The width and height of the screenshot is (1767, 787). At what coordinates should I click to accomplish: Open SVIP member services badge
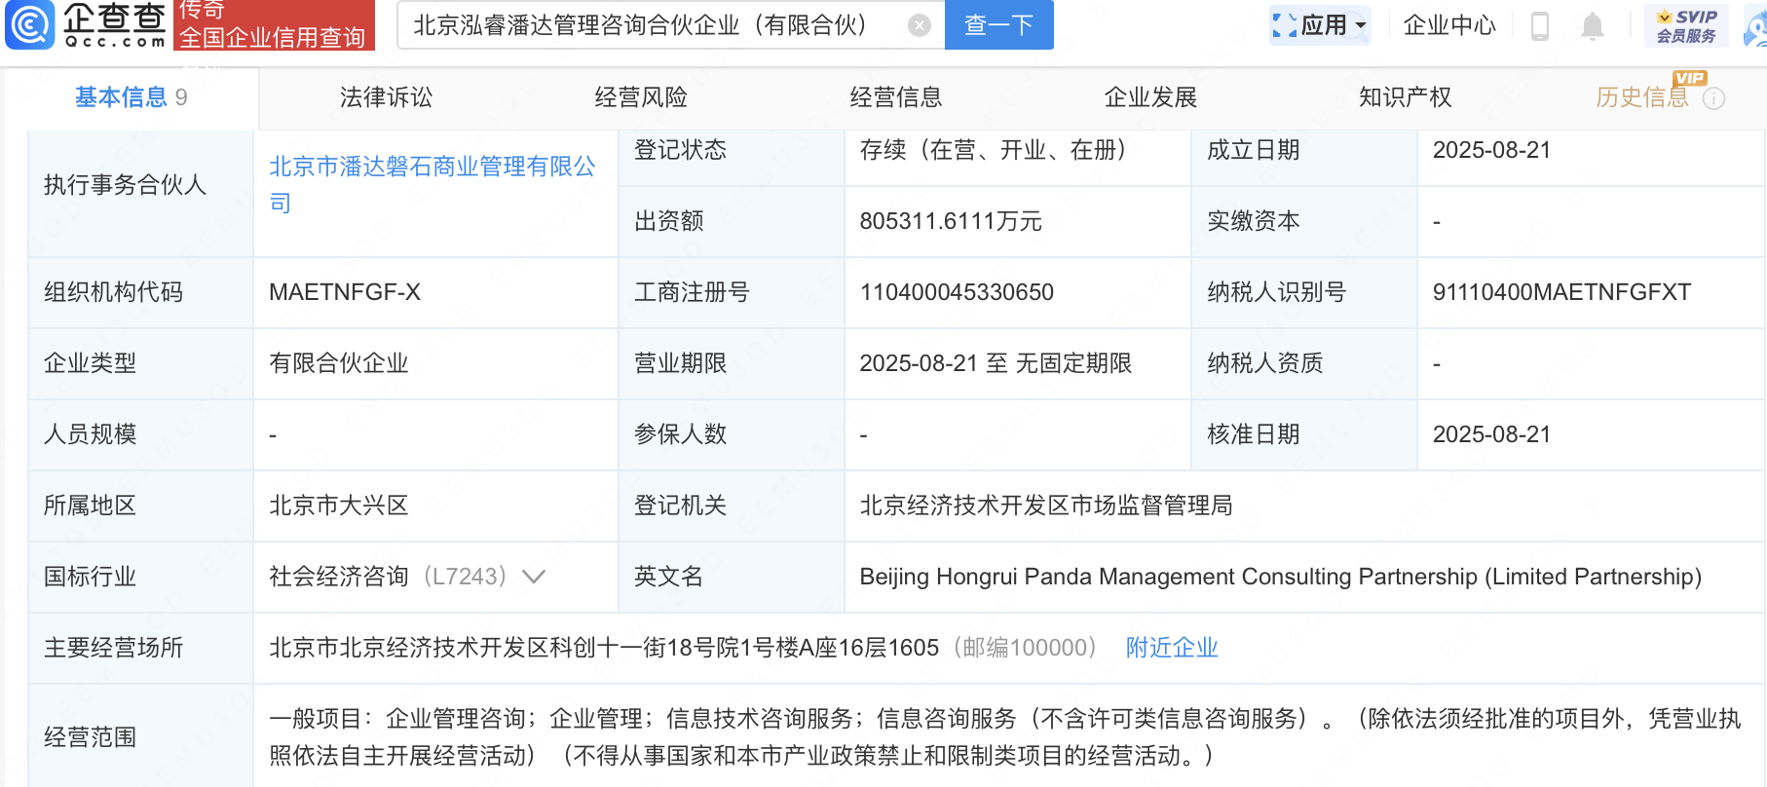pos(1686,25)
